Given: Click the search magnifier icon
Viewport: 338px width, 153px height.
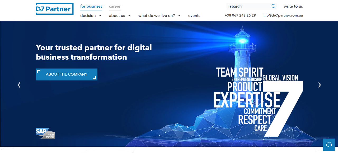Looking at the screenshot, I should pos(274,6).
